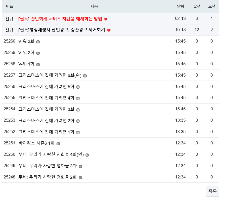The width and height of the screenshot is (225, 200).
Task: Click the 노잼 column header
Action: pos(212,7)
